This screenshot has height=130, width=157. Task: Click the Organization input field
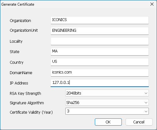point(100,20)
